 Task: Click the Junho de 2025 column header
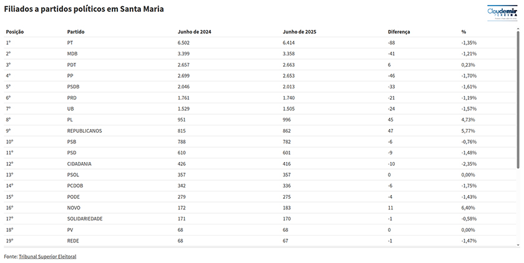pyautogui.click(x=299, y=32)
